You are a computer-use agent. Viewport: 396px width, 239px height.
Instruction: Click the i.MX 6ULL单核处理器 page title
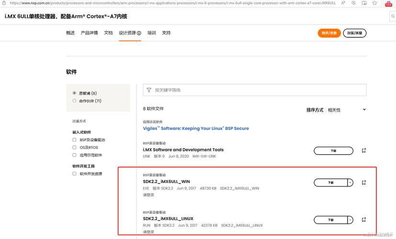(x=66, y=16)
